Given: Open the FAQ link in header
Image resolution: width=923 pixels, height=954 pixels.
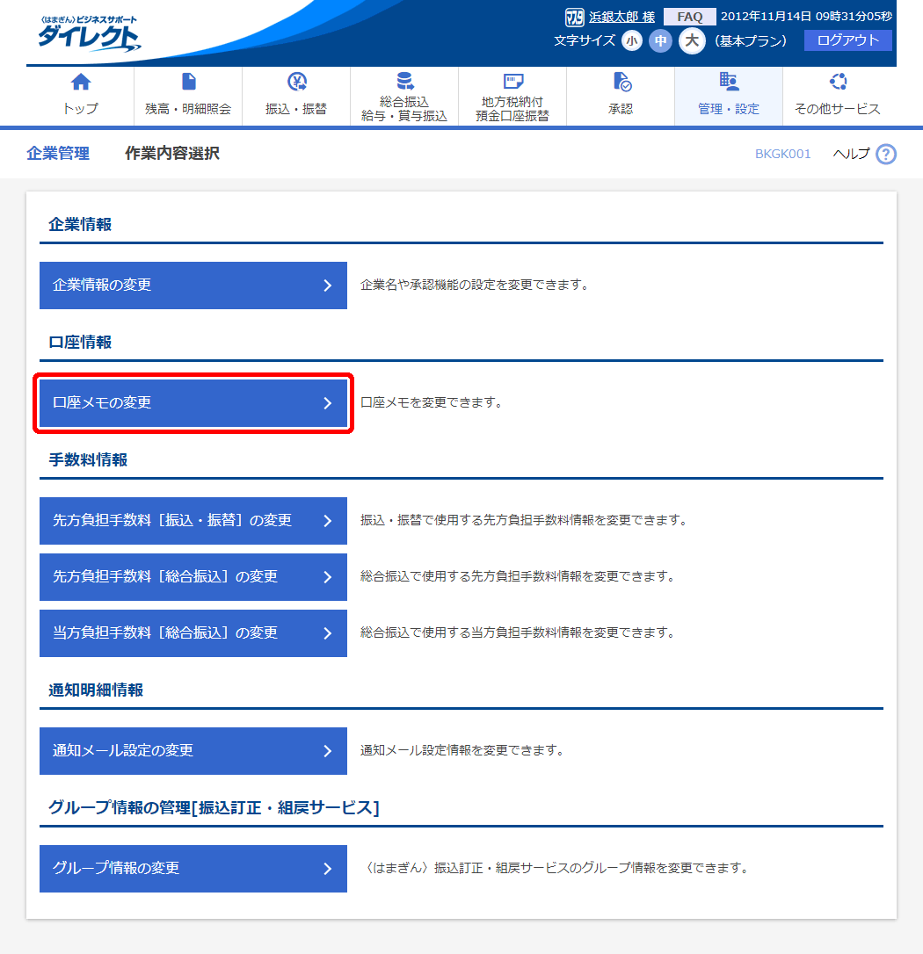Looking at the screenshot, I should 689,17.
